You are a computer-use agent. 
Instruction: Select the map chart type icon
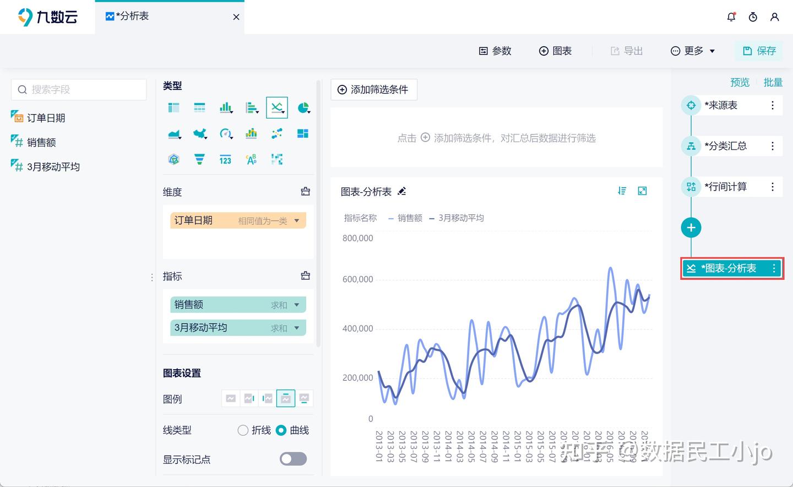(x=199, y=133)
